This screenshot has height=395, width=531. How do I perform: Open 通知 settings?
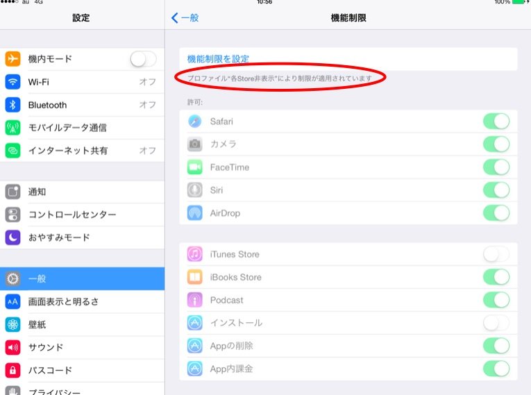point(83,192)
